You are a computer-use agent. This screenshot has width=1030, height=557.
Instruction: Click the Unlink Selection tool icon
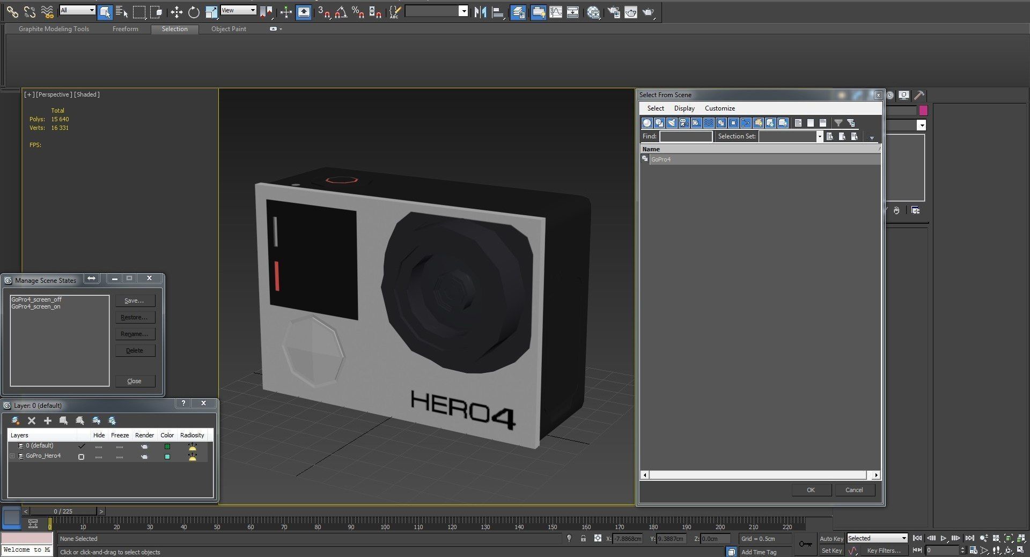[30, 12]
